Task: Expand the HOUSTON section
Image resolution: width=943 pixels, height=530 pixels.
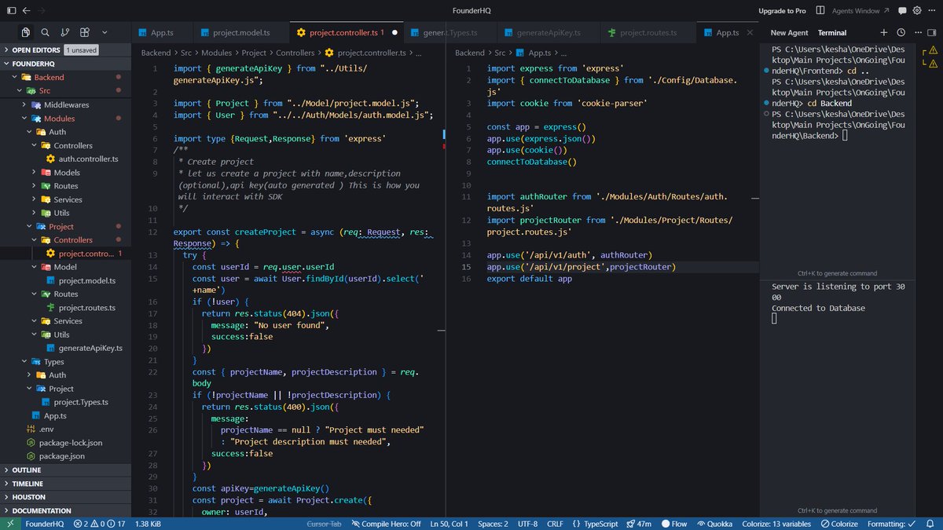Action: pyautogui.click(x=65, y=497)
